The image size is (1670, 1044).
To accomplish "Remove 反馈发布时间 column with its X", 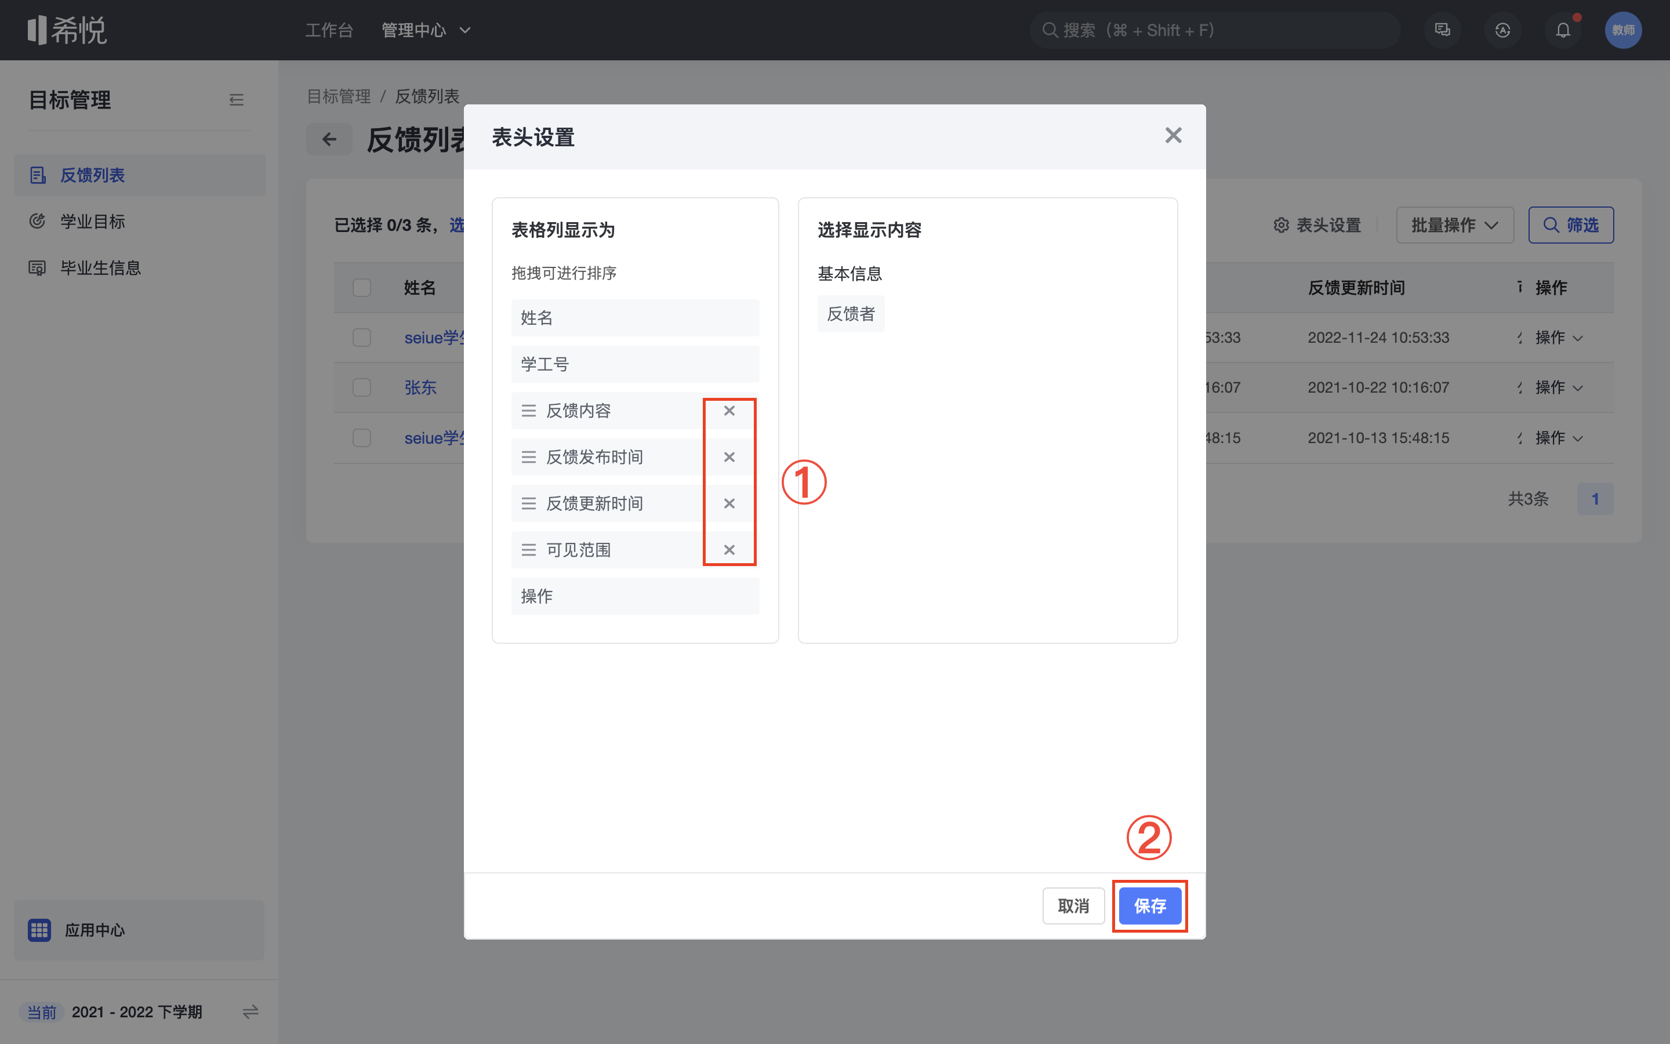I will (729, 457).
